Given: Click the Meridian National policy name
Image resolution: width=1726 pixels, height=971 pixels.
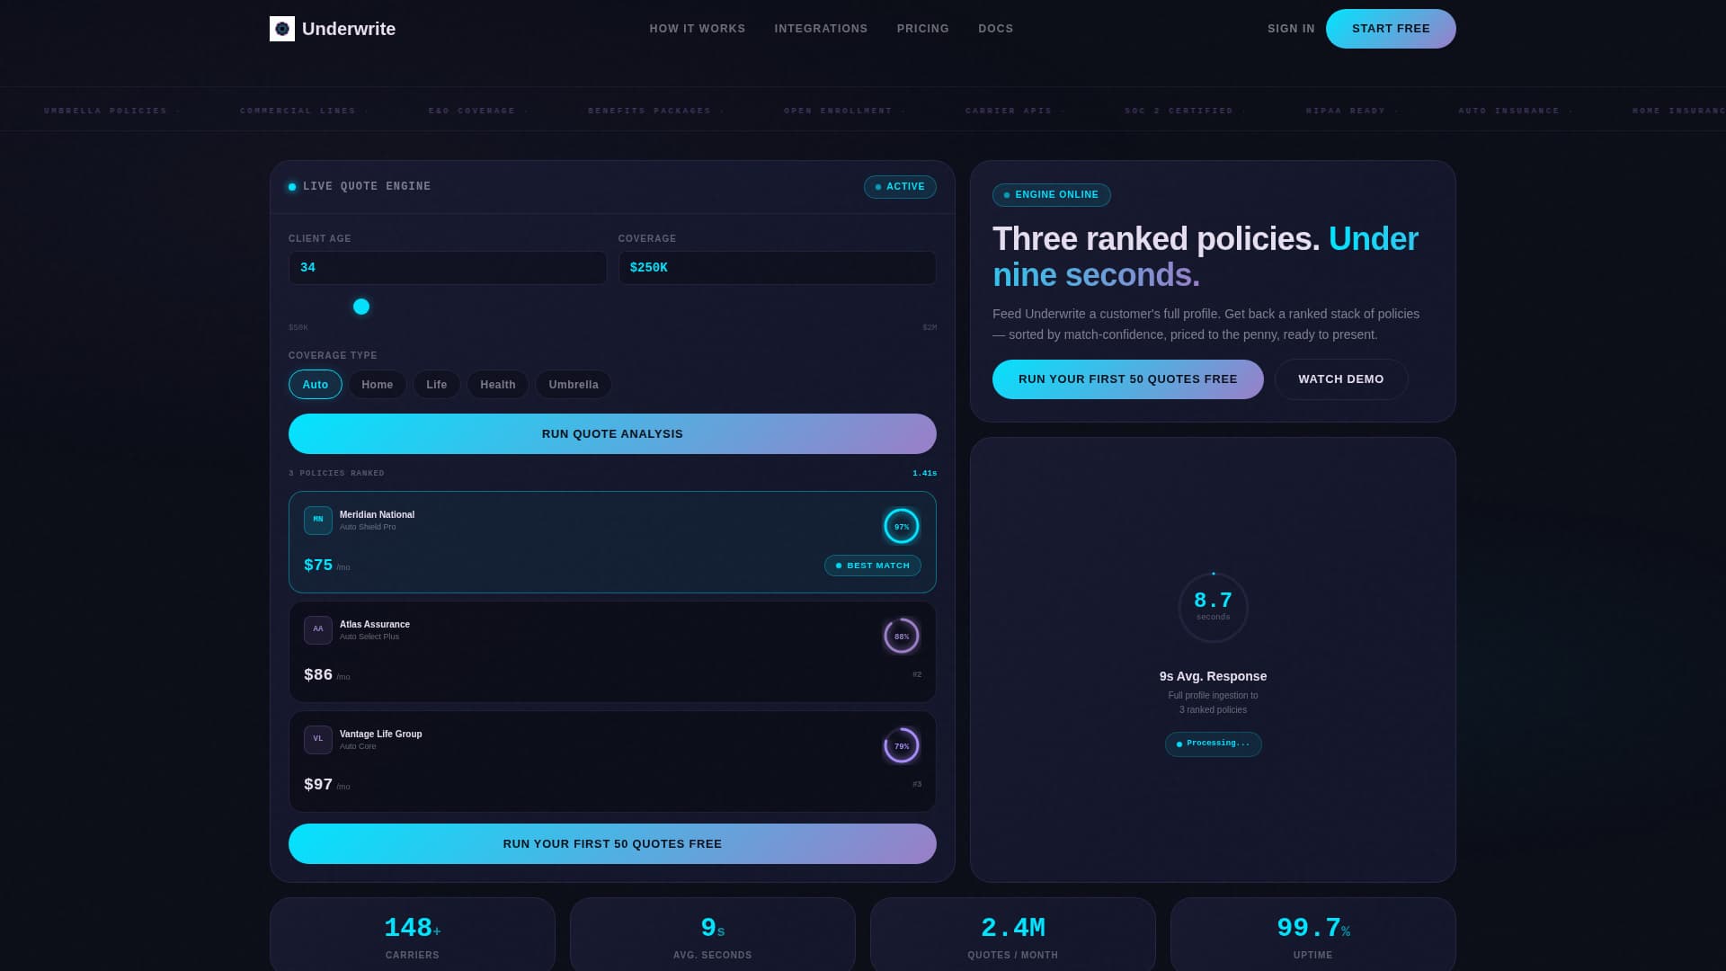Looking at the screenshot, I should tap(377, 515).
